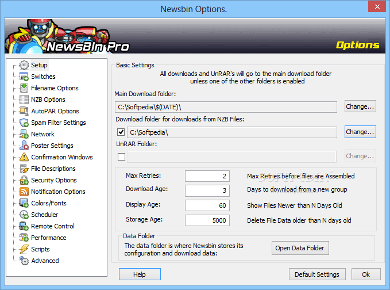390x290 pixels.
Task: Click the Setup gear icon
Action: 24,65
